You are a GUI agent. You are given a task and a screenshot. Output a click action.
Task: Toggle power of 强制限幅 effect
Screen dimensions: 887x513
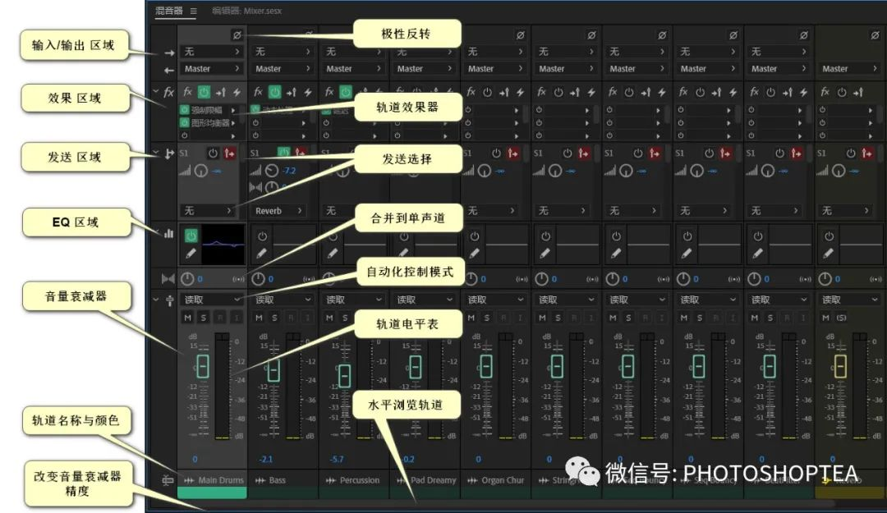185,110
